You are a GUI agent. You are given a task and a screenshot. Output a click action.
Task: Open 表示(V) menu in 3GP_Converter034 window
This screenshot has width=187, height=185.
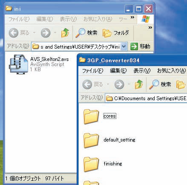point(142,71)
